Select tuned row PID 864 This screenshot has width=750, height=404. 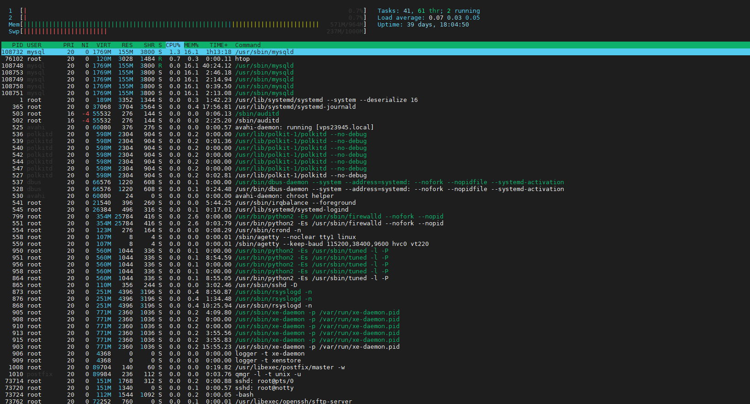pyautogui.click(x=375, y=278)
